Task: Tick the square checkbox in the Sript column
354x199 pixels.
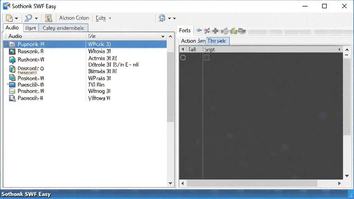Action: pyautogui.click(x=207, y=58)
